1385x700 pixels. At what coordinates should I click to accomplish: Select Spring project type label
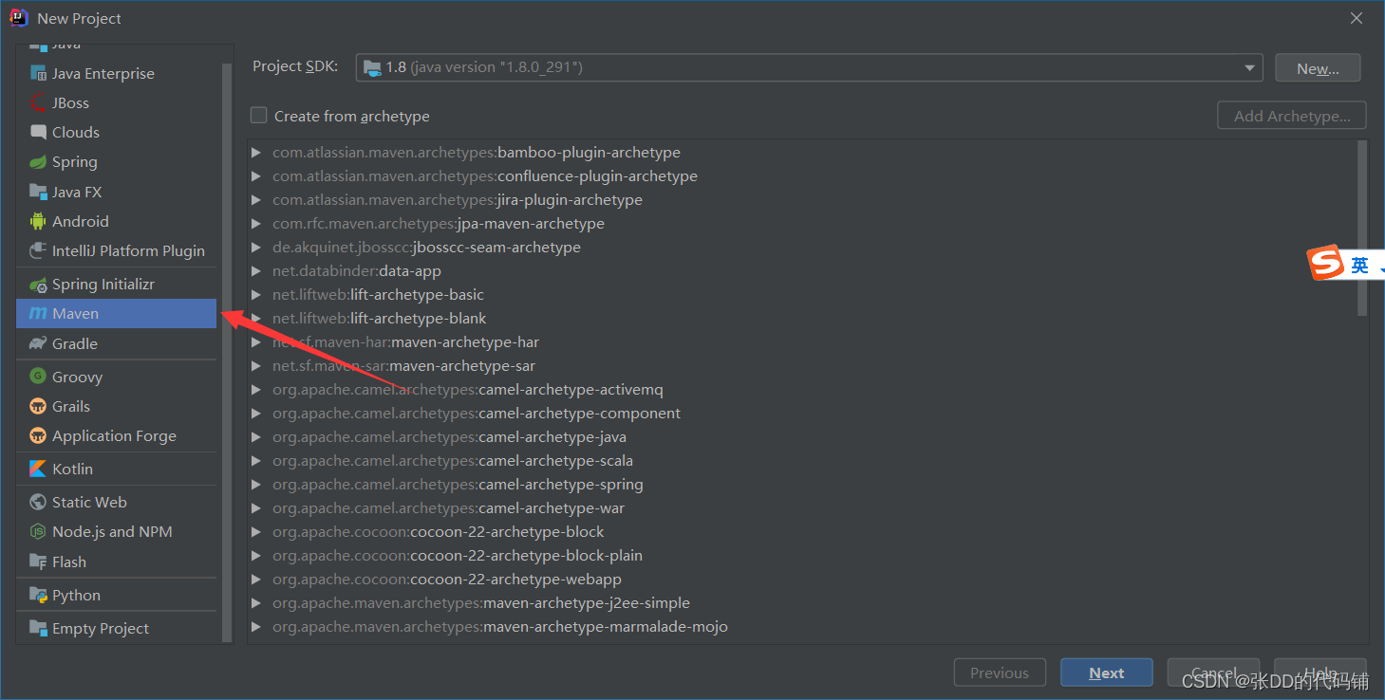point(75,161)
